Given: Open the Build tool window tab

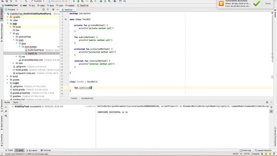Looking at the screenshot, I should point(19,150).
